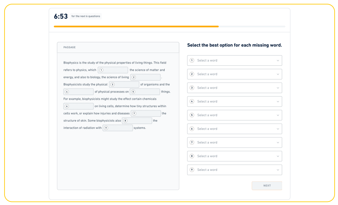This screenshot has width=338, height=205.
Task: Open the dropdown for missing word 4
Action: tap(234, 102)
